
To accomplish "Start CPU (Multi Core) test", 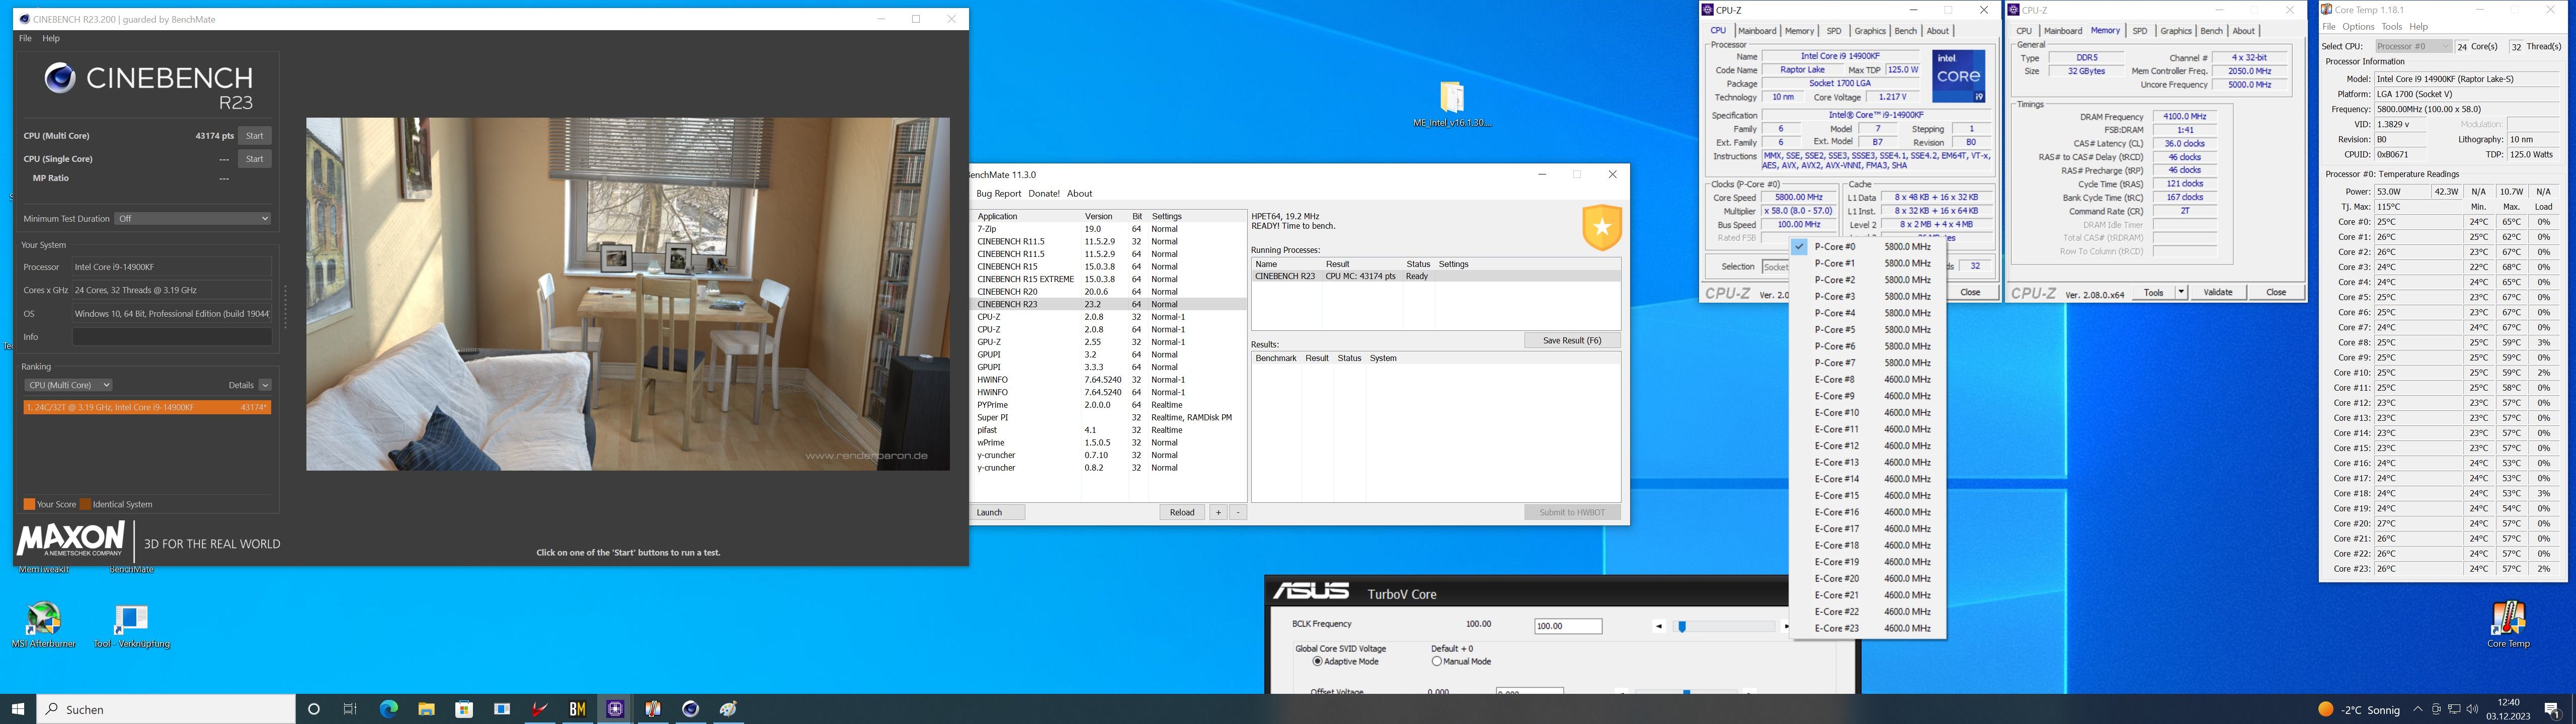I will click(255, 136).
